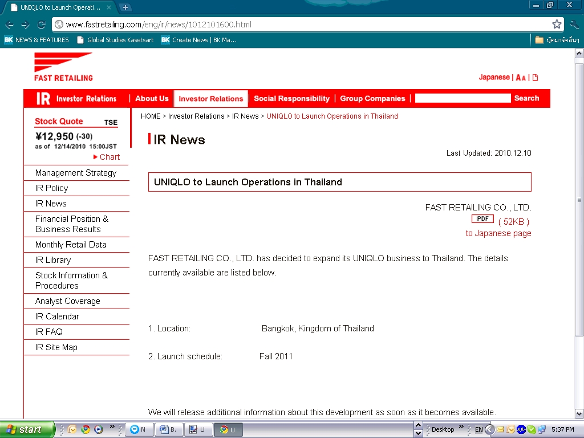Click the larger letter A text-size icon

[518, 78]
